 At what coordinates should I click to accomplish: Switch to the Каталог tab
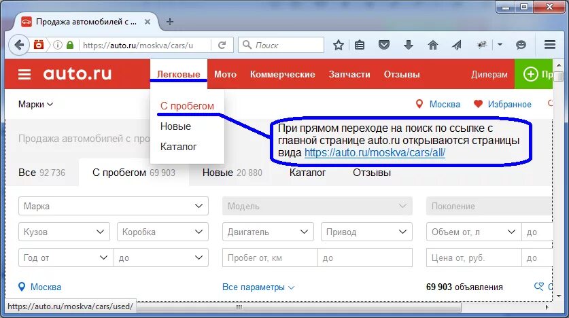[x=307, y=173]
